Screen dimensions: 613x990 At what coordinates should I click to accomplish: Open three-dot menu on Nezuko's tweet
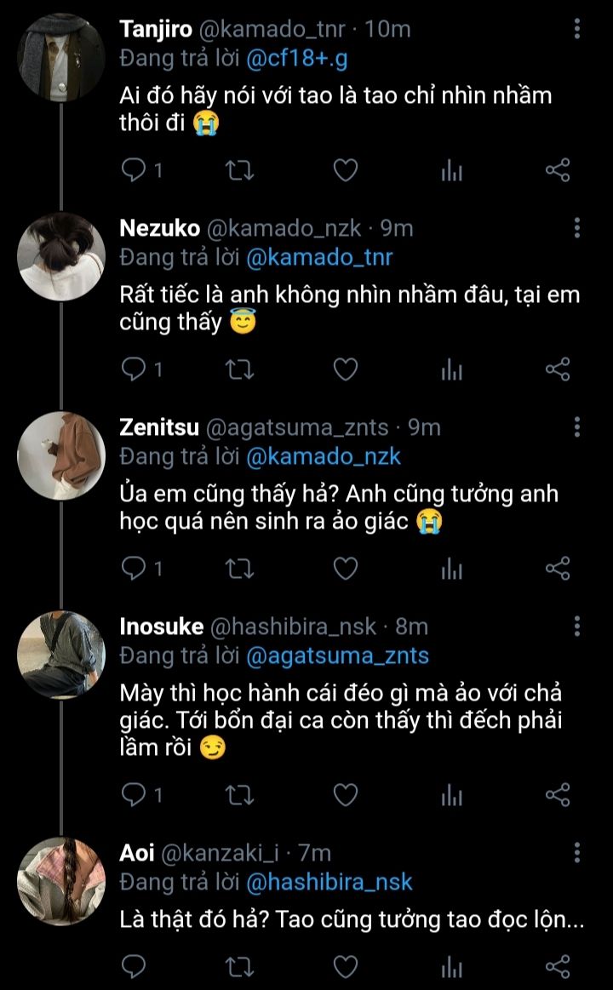pos(577,228)
